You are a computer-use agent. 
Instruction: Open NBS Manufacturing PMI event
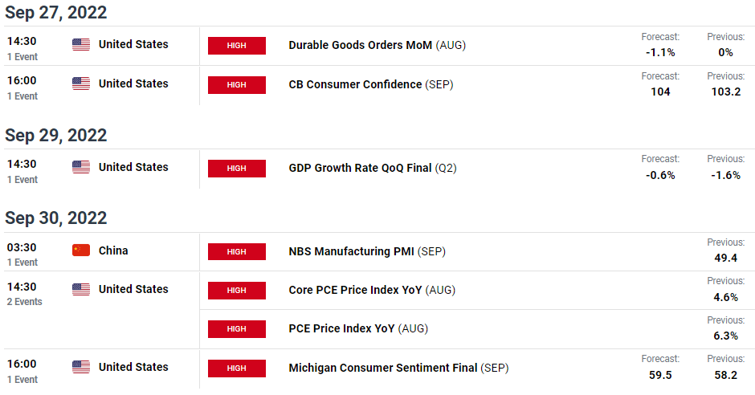pos(367,251)
